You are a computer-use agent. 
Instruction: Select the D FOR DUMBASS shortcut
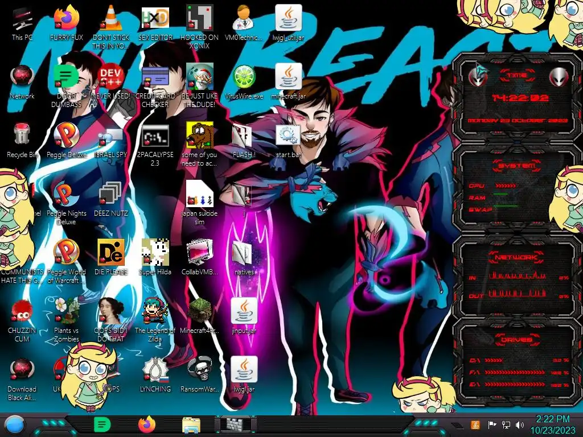66,85
